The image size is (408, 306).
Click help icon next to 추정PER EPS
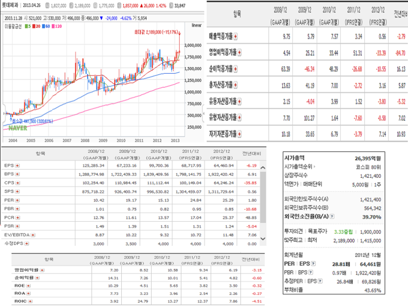(320, 281)
